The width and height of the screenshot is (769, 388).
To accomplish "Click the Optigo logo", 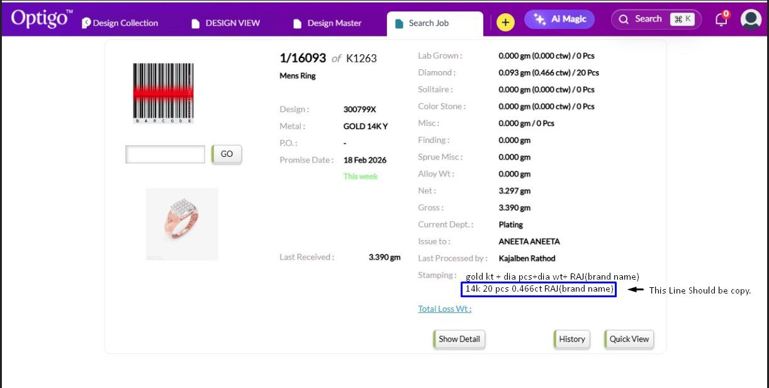I will (41, 19).
